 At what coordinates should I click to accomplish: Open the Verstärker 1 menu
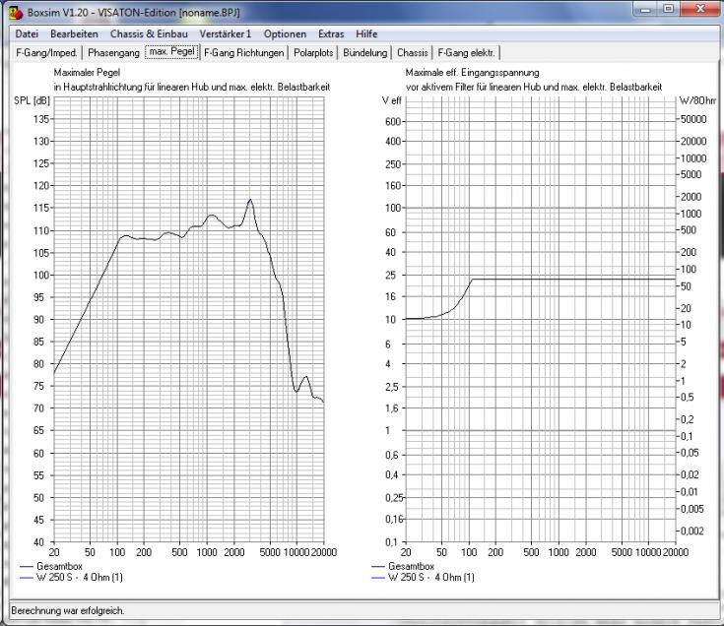(x=226, y=34)
